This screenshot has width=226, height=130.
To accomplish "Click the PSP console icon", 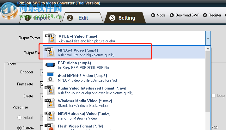I will point(50,65).
